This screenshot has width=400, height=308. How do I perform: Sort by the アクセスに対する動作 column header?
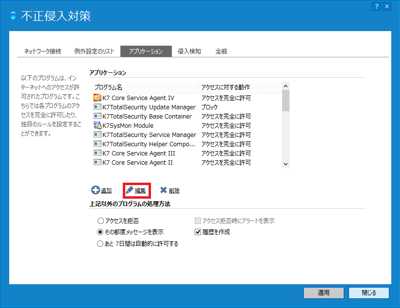click(x=230, y=87)
